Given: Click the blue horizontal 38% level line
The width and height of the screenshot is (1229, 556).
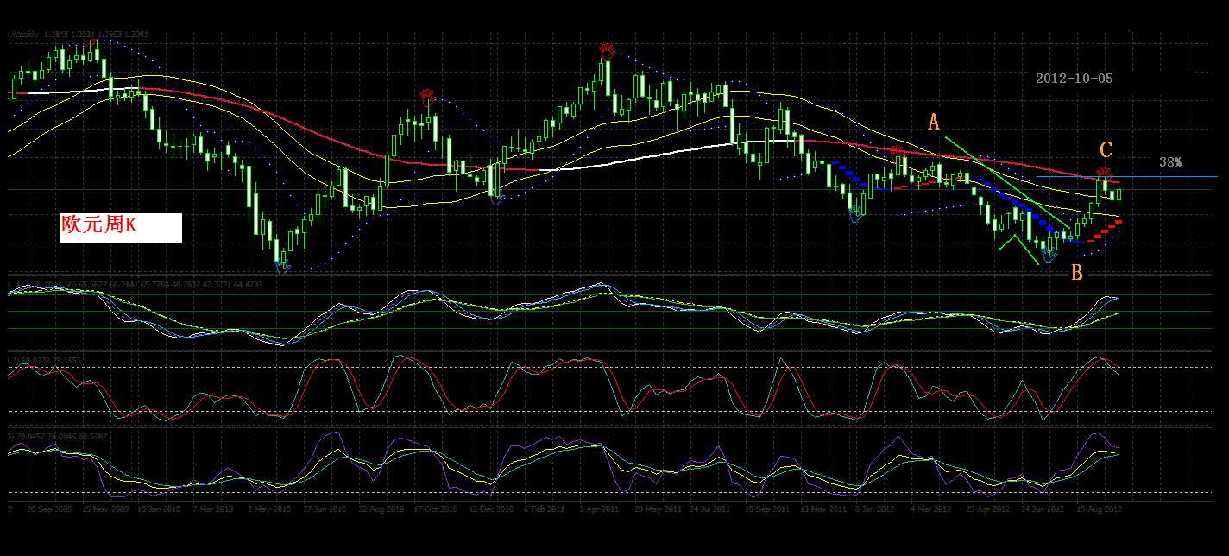Looking at the screenshot, I should (x=1127, y=176).
